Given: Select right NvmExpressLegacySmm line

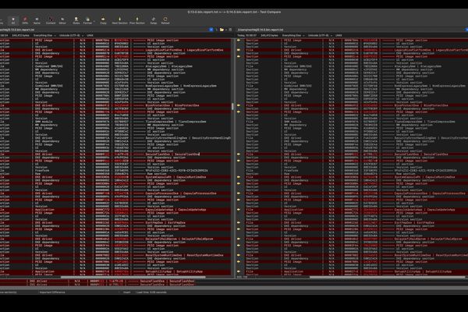Looking at the screenshot, I should (356, 86).
